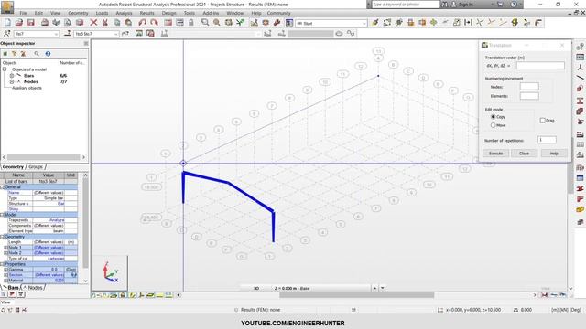Click the Nodes numbering increment field
Image resolution: width=586 pixels, height=329 pixels.
(x=529, y=87)
